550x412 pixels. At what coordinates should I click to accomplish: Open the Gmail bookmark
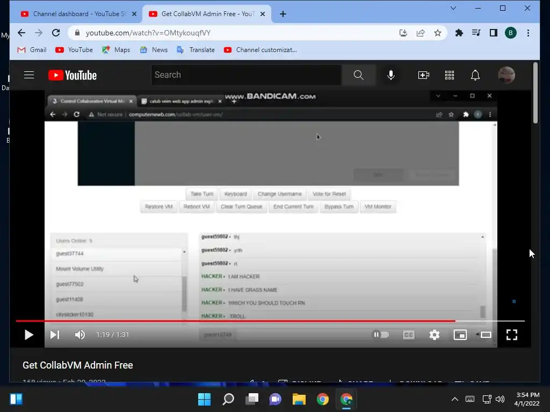pyautogui.click(x=32, y=50)
